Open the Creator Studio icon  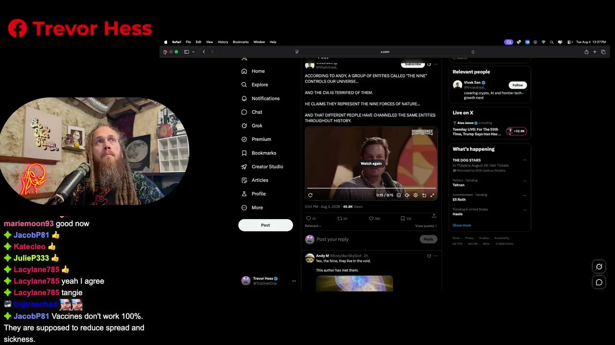pyautogui.click(x=244, y=167)
